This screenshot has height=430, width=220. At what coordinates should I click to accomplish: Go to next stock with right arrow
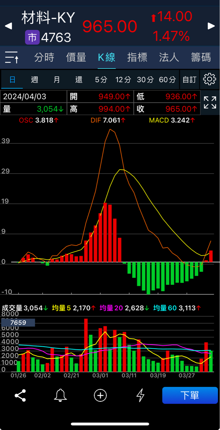(211, 26)
